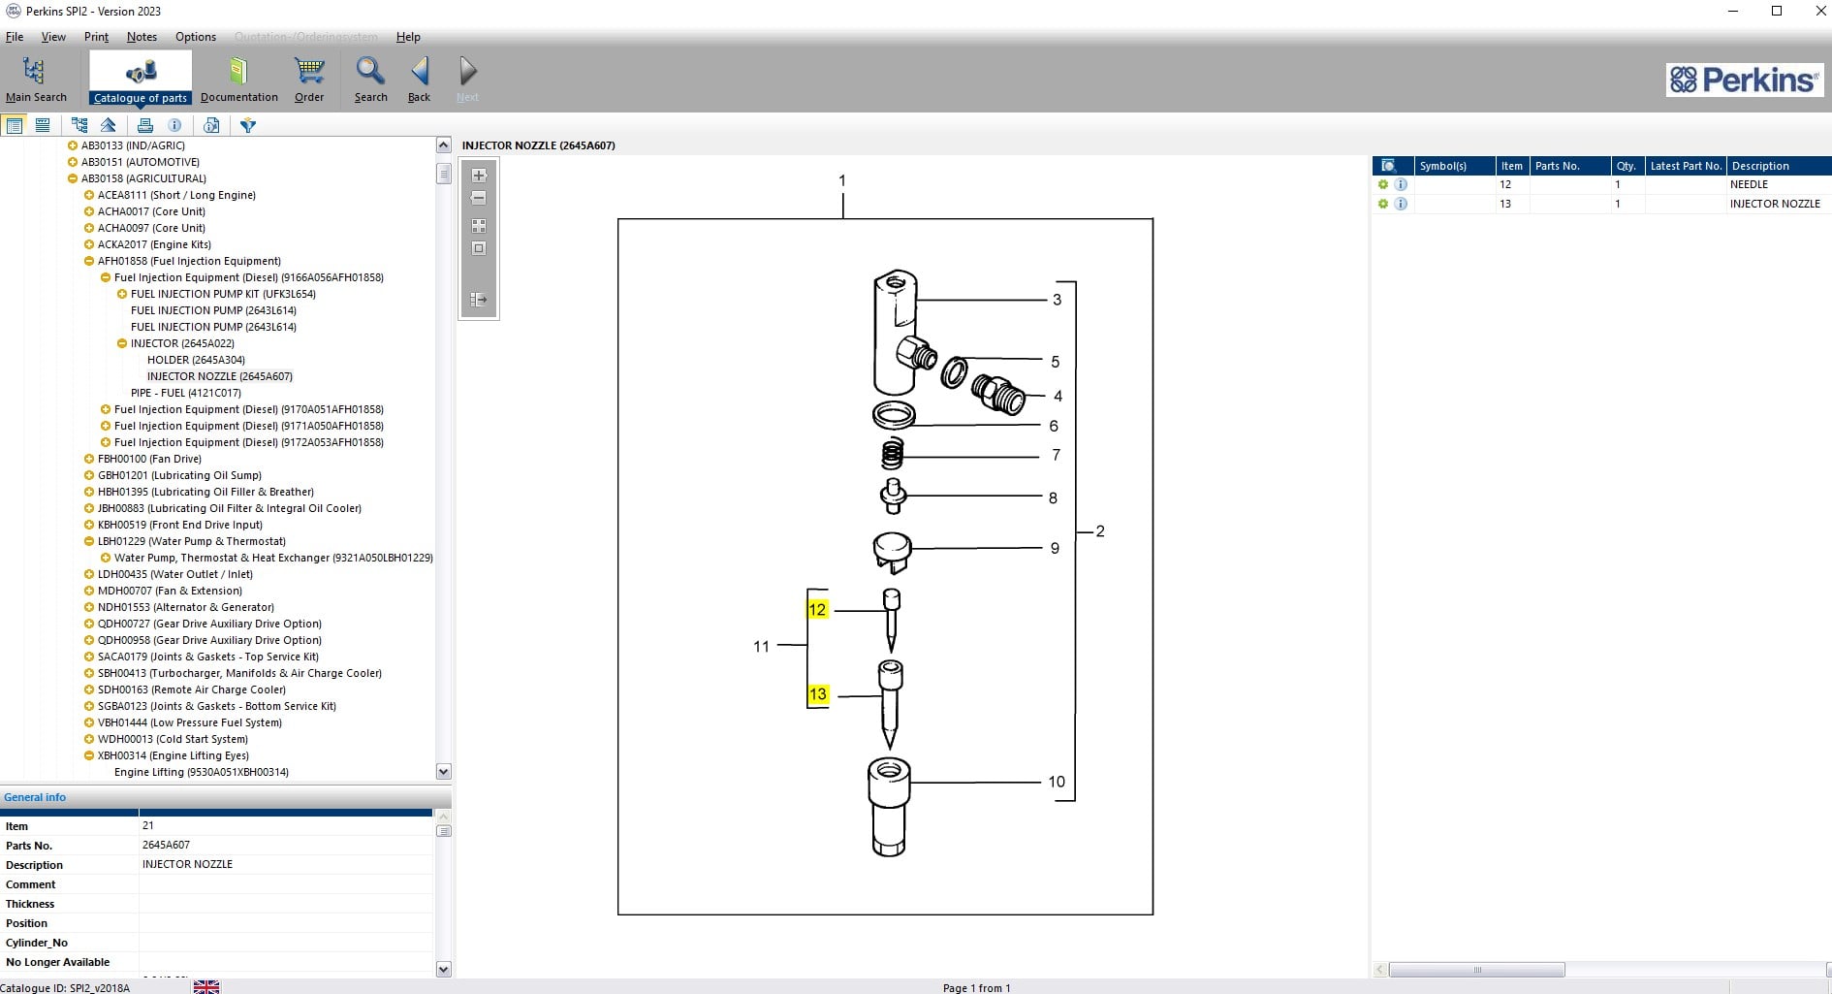Click the General info scroll-down arrow
Screen dimensions: 1832x994
click(x=444, y=969)
